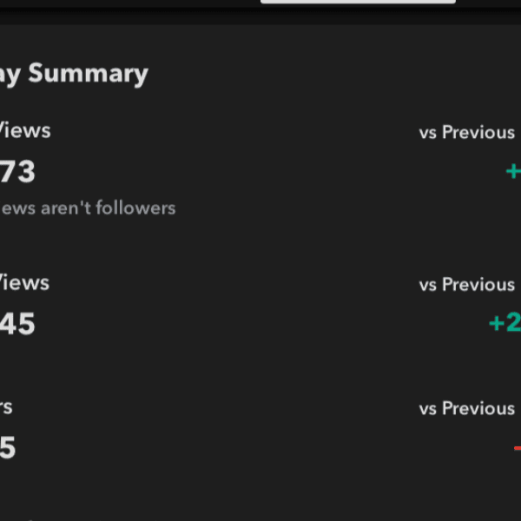Click the 5 count value
The image size is (521, 521).
coord(8,448)
